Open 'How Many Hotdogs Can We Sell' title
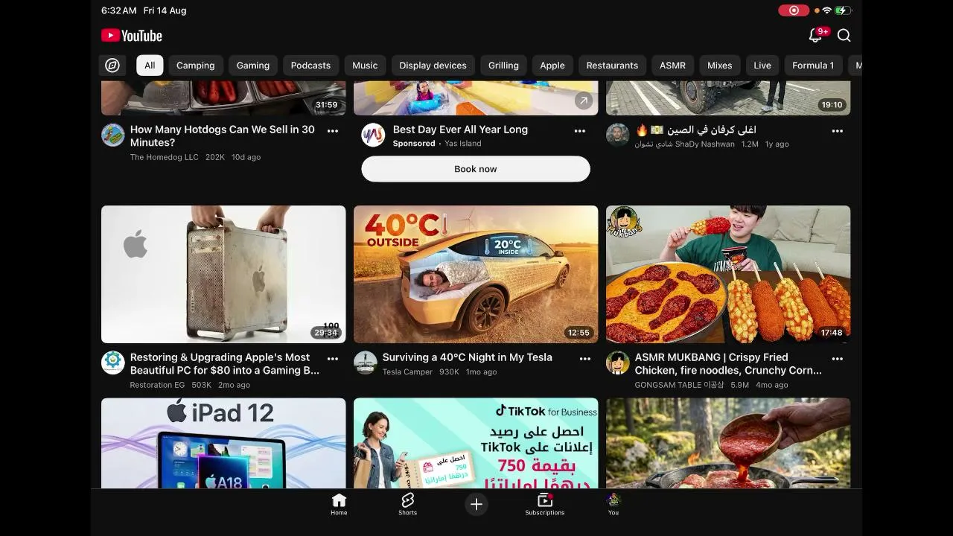This screenshot has height=536, width=953. coord(223,136)
